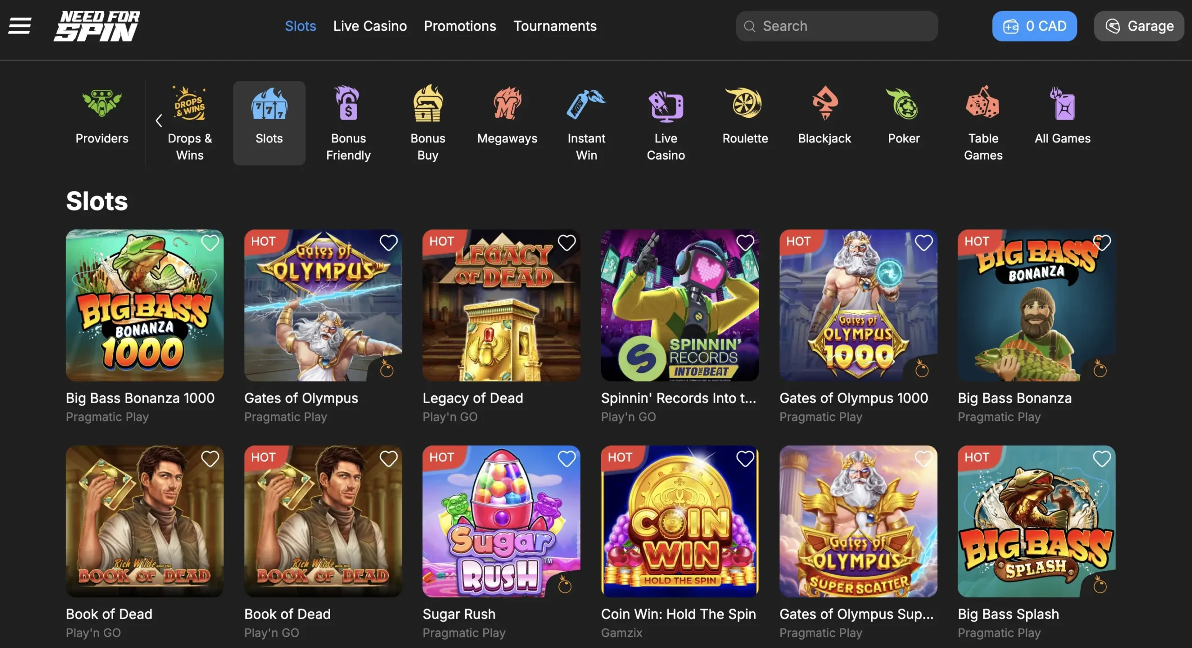Click the 0 CAD balance button
This screenshot has width=1192, height=648.
click(1034, 26)
